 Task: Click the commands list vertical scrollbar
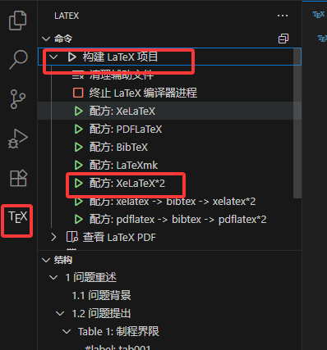coord(297,123)
